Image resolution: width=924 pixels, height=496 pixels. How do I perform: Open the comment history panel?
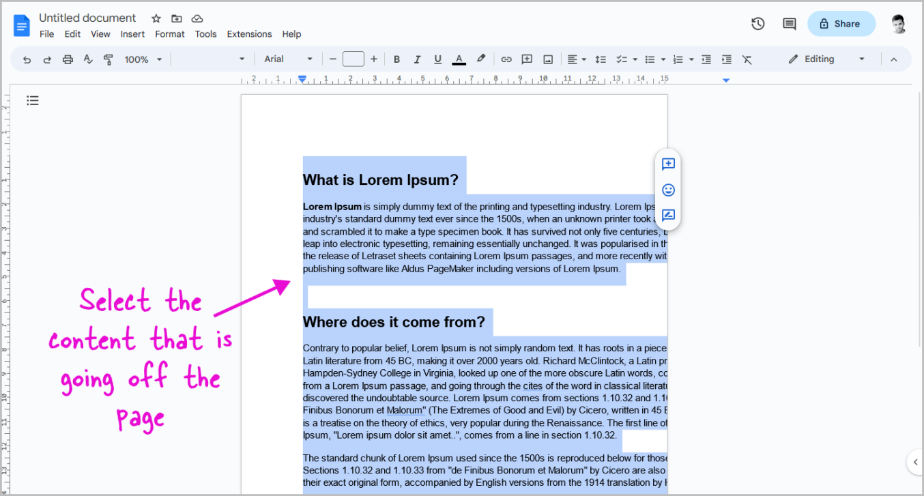click(789, 24)
